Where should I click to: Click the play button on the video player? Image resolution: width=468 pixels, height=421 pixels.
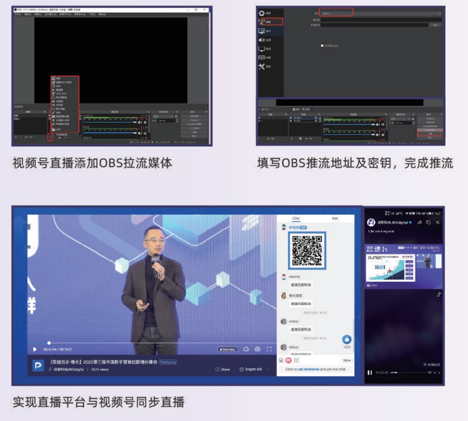35,349
